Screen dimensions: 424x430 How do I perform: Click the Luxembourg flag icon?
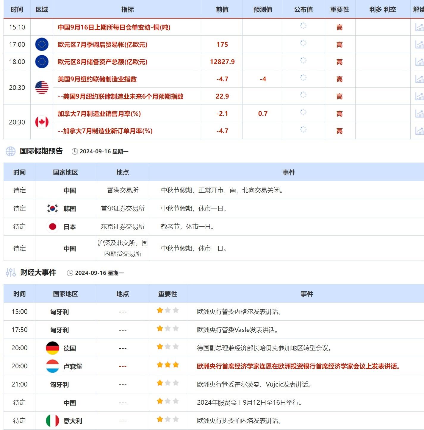coord(53,366)
